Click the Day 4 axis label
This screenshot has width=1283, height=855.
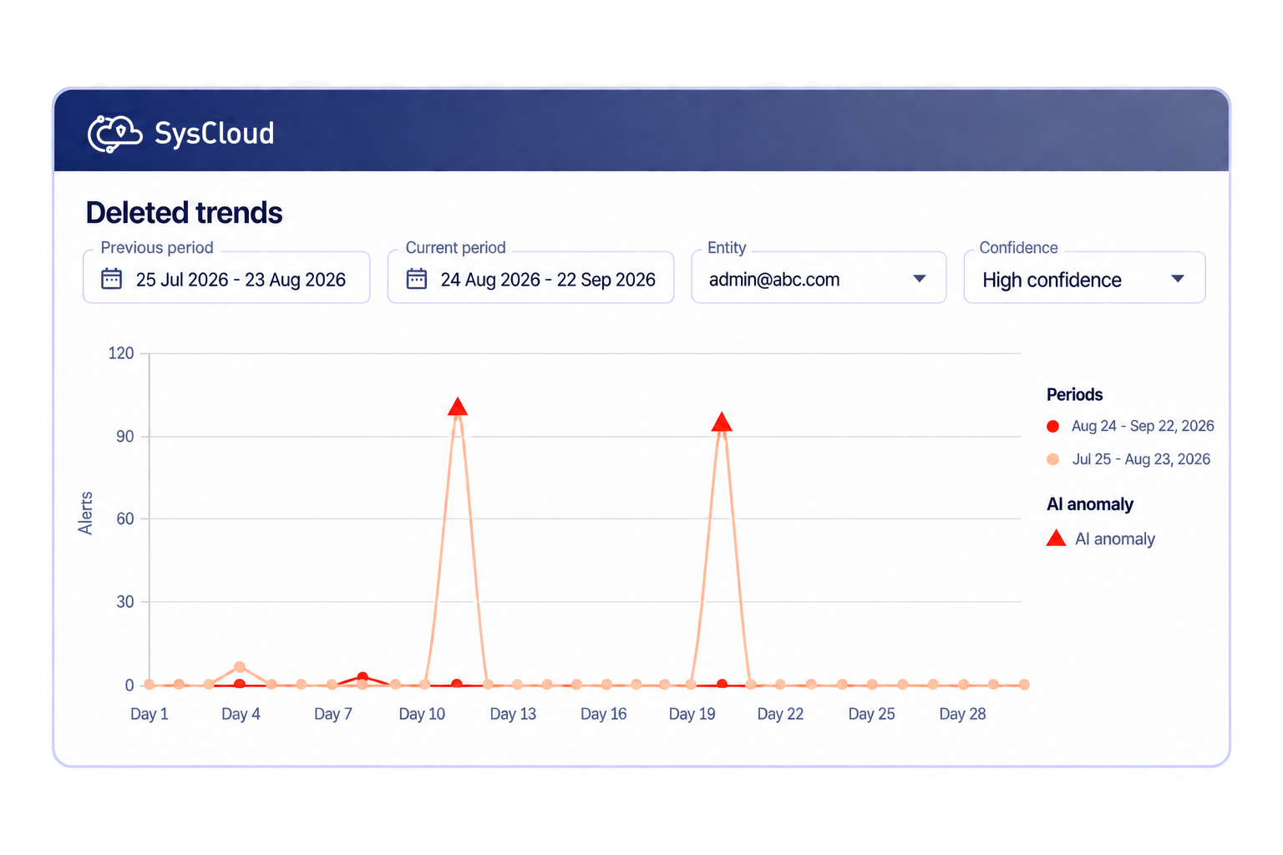[241, 714]
